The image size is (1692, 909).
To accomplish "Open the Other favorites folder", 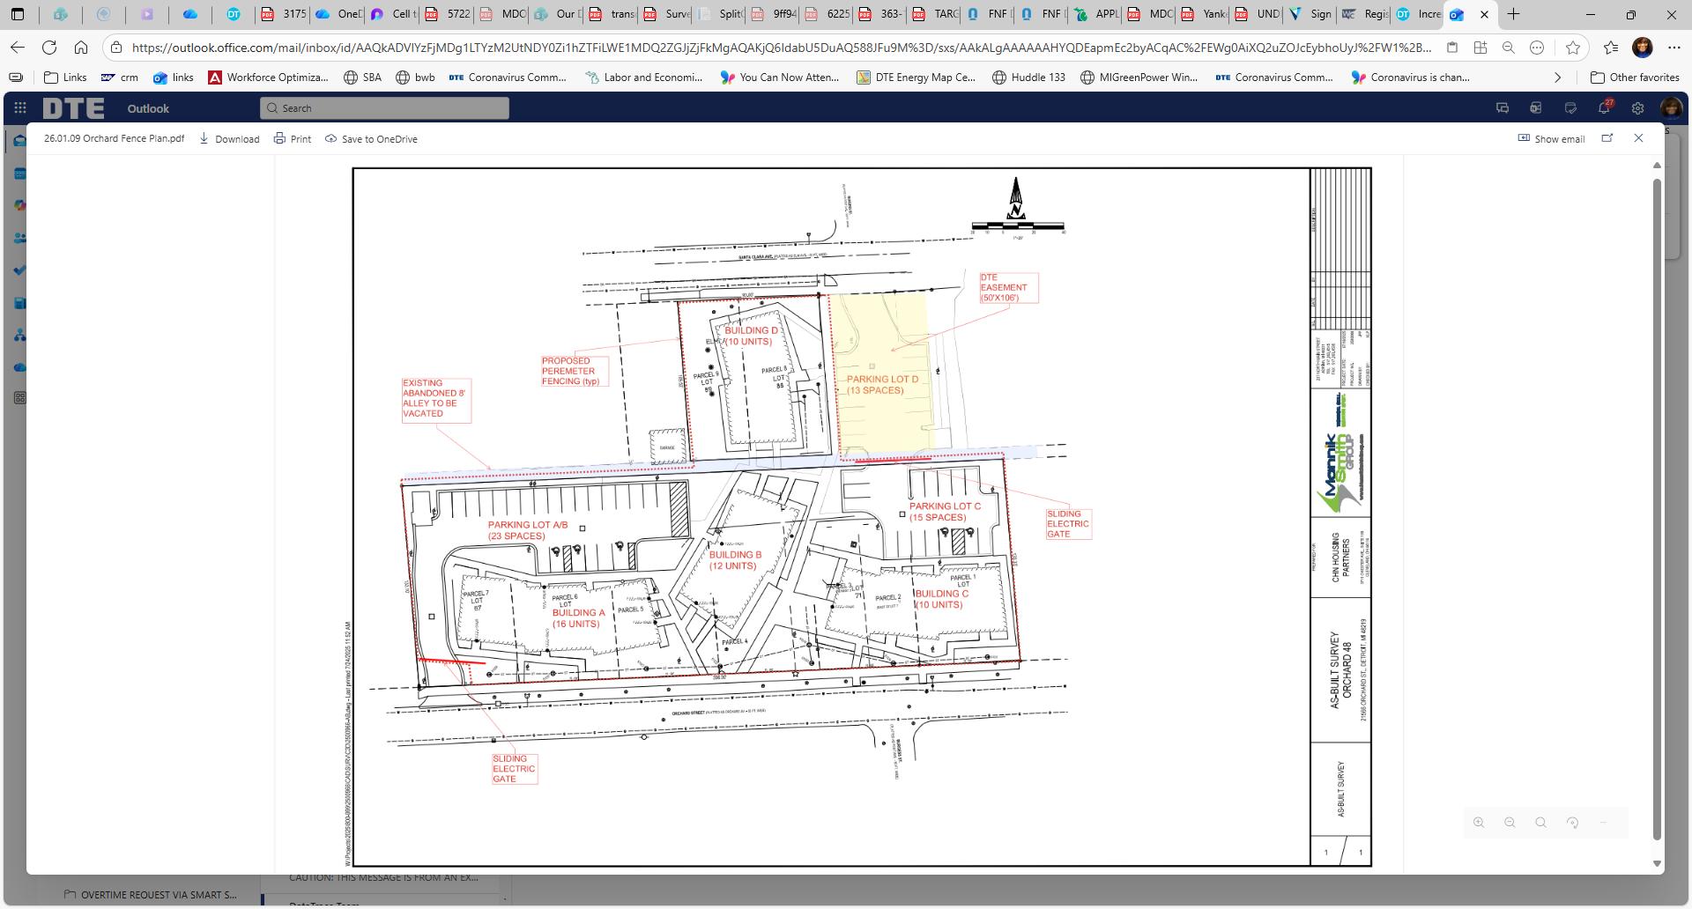I will pyautogui.click(x=1635, y=78).
